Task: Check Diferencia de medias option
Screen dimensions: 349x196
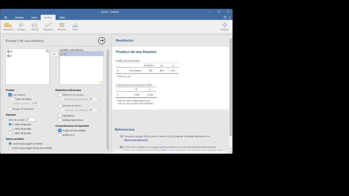Action: pyautogui.click(x=60, y=95)
